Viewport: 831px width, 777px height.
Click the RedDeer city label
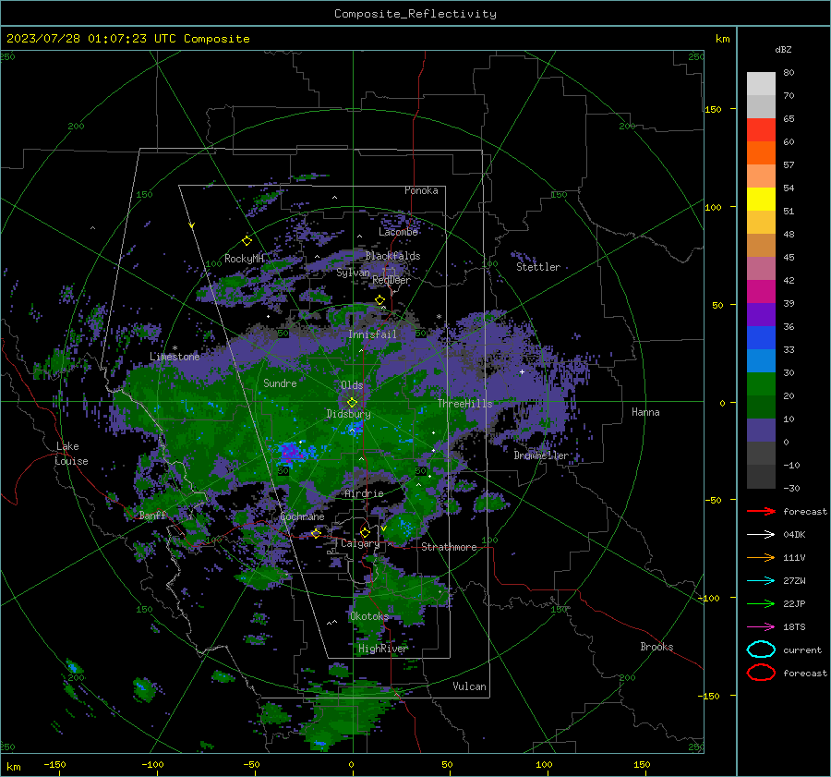(391, 280)
